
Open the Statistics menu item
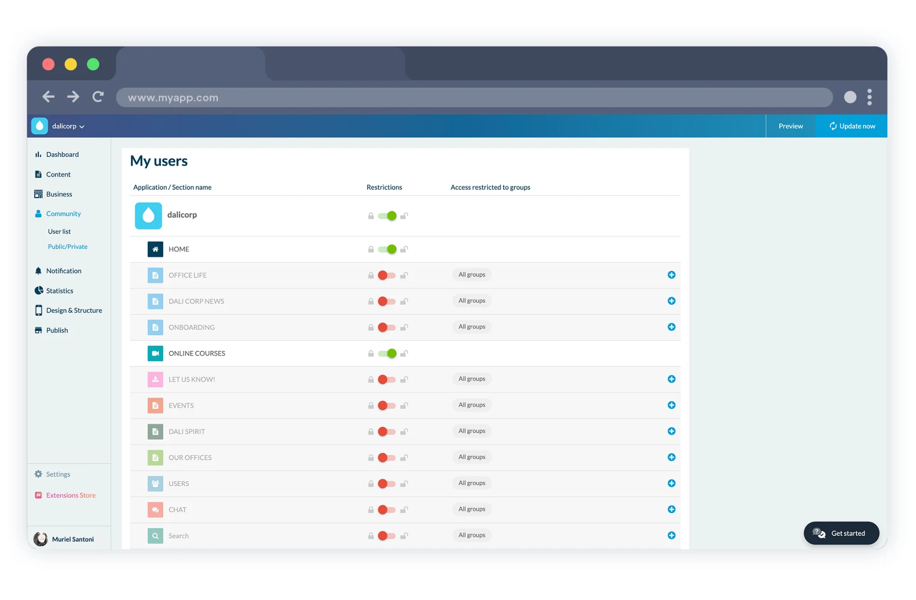(x=60, y=291)
